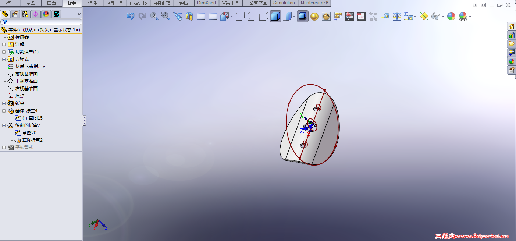Open SolidWorks Resources home pane
Viewport: 516px width, 241px height.
pyautogui.click(x=511, y=26)
